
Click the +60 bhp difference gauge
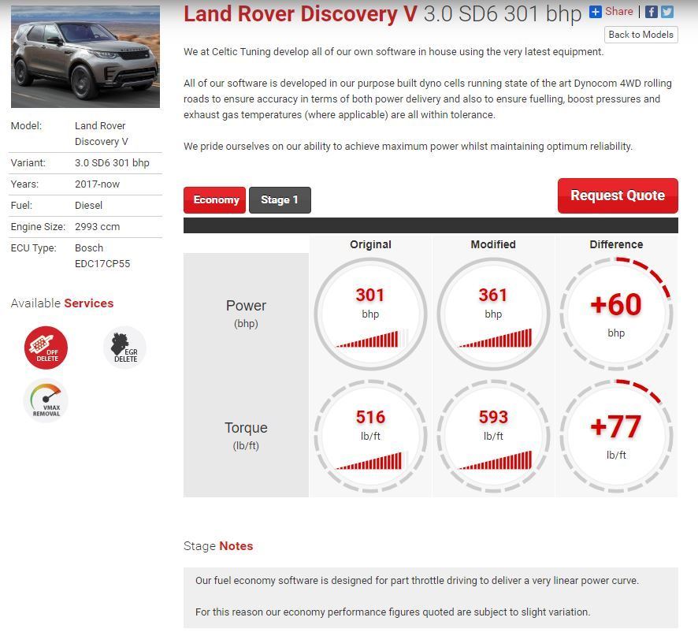click(x=616, y=314)
